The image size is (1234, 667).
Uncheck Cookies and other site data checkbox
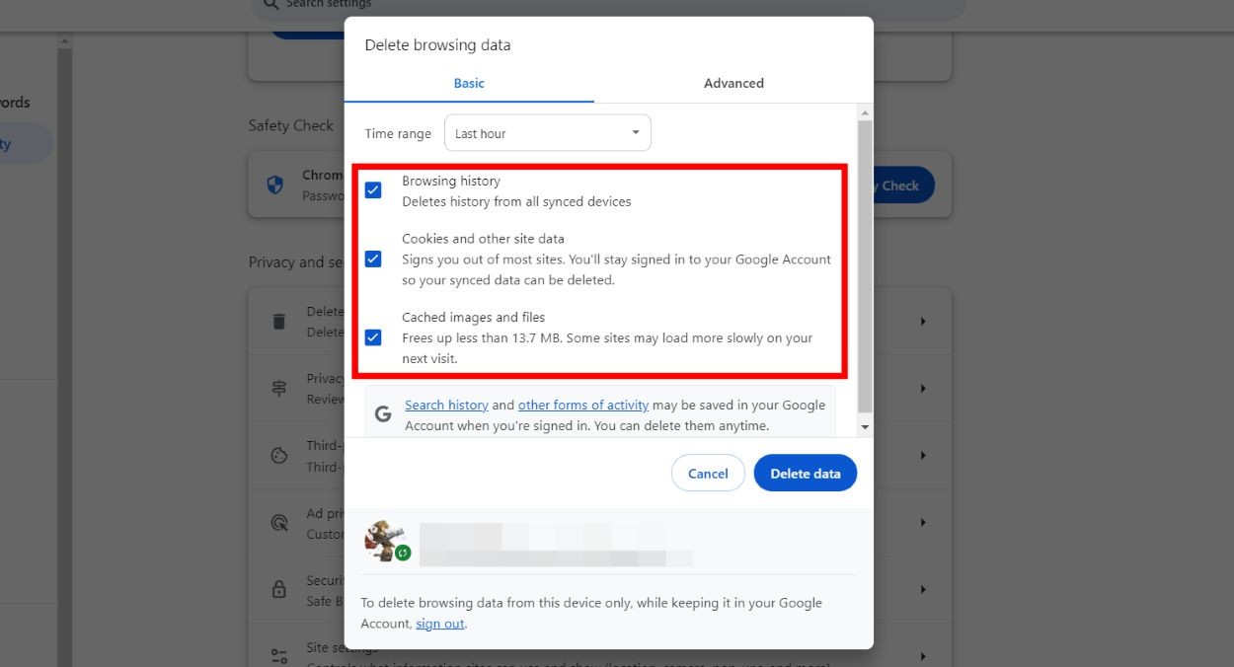(x=373, y=259)
